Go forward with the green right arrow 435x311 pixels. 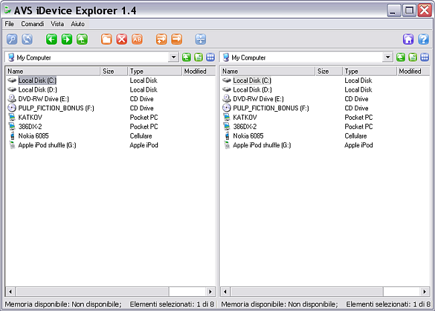click(67, 39)
